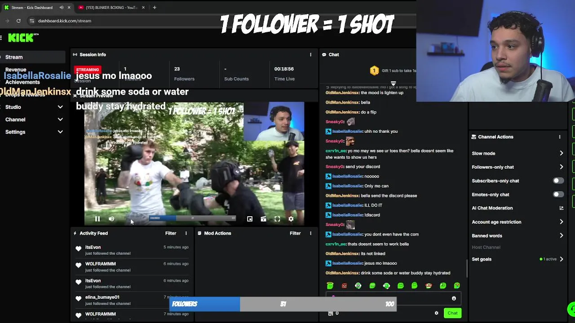Open Revenue in the sidebar

click(16, 70)
